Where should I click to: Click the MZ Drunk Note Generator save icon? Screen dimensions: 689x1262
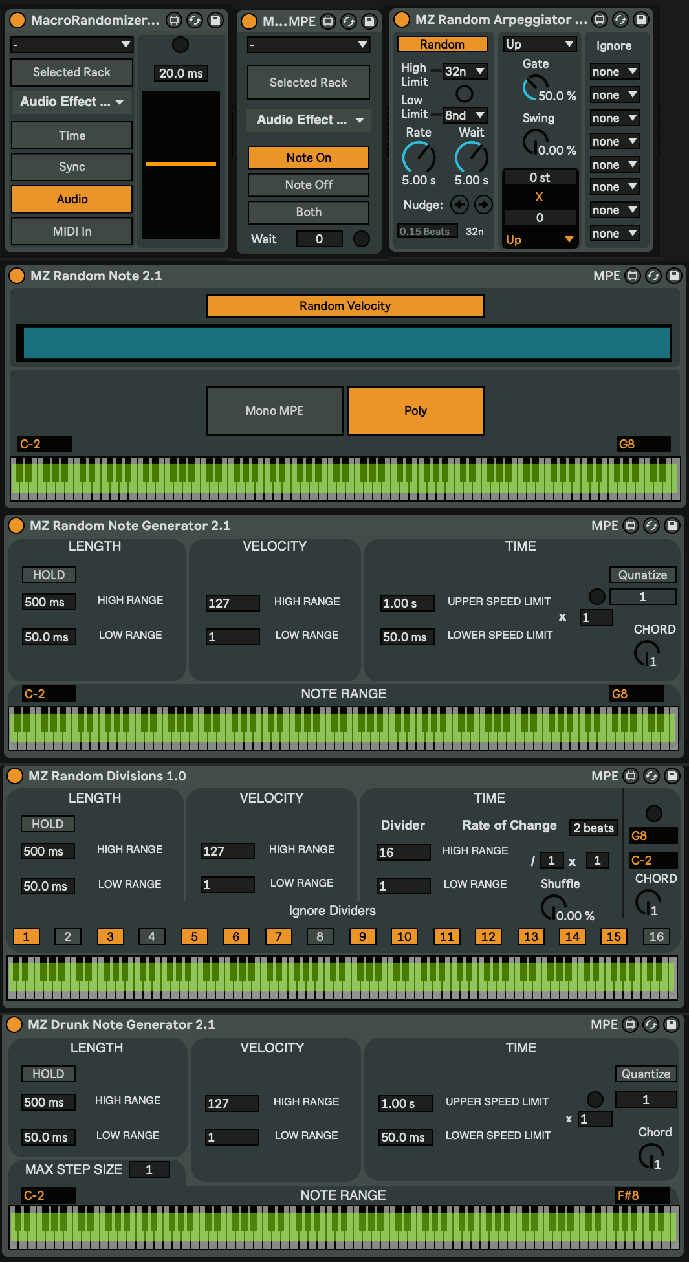click(x=672, y=1024)
